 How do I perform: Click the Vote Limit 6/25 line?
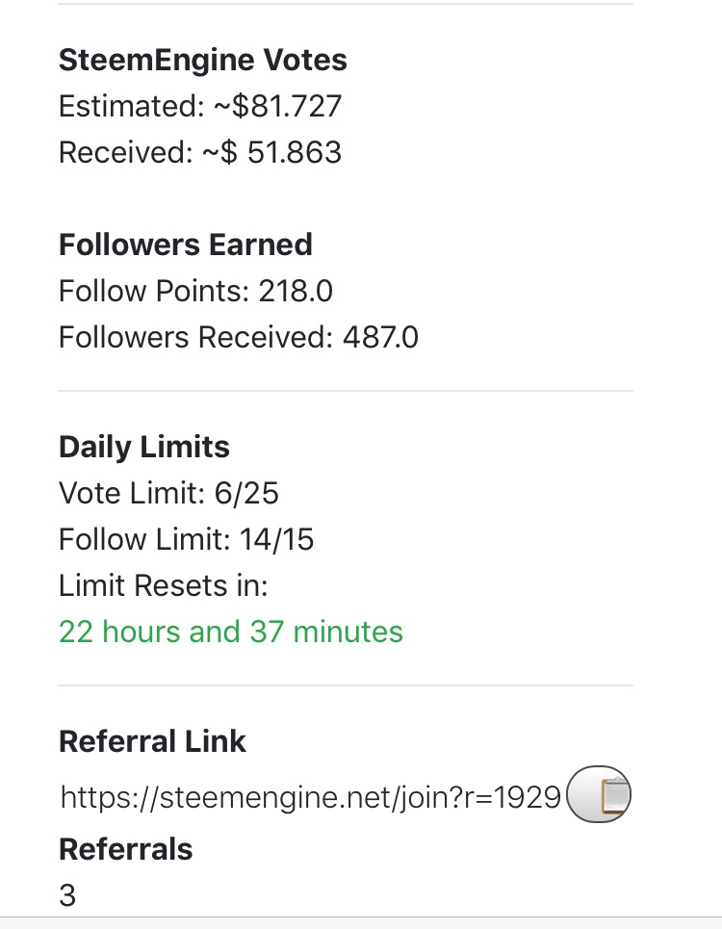pyautogui.click(x=168, y=493)
